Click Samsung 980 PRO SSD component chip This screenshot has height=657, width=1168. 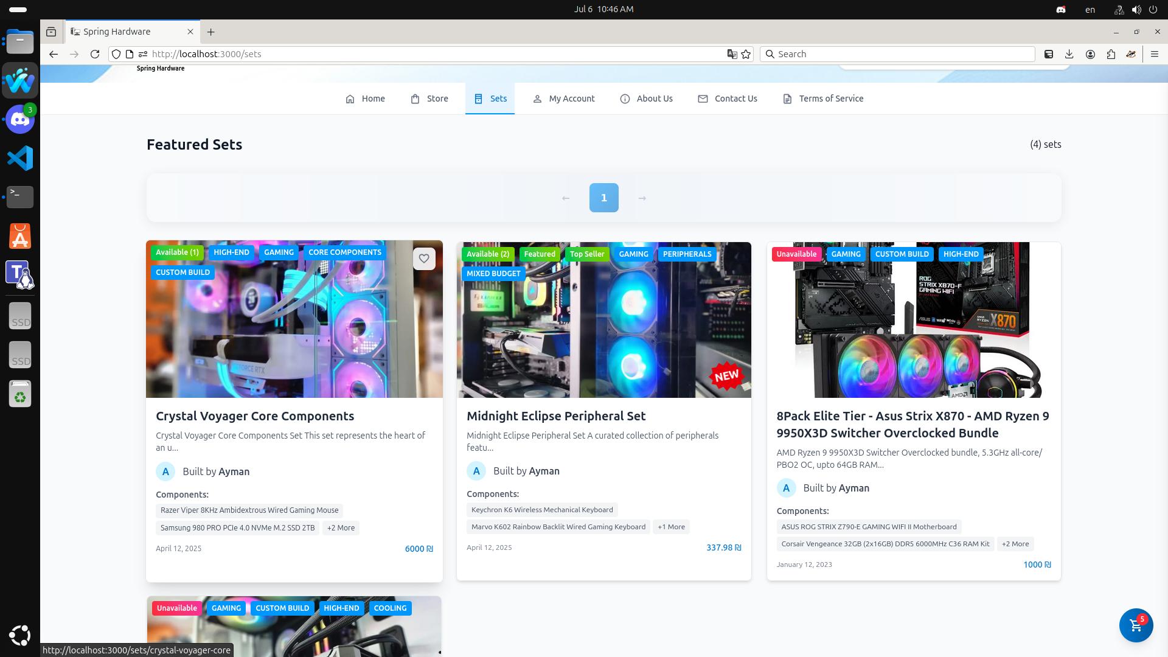[x=238, y=528]
